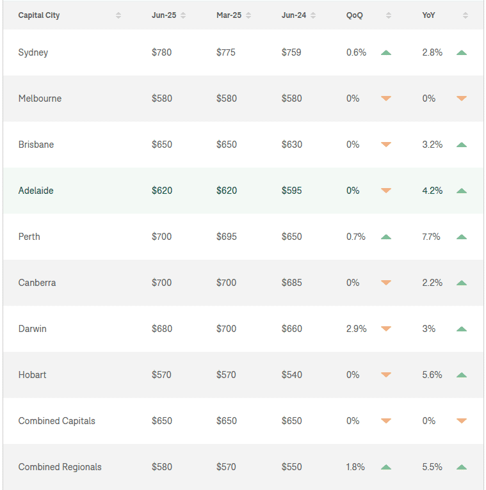486x490 pixels.
Task: Click the Jun-25 column sort arrows
Action: [183, 15]
